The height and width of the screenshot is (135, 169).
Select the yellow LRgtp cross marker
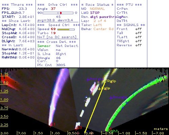tap(99, 89)
